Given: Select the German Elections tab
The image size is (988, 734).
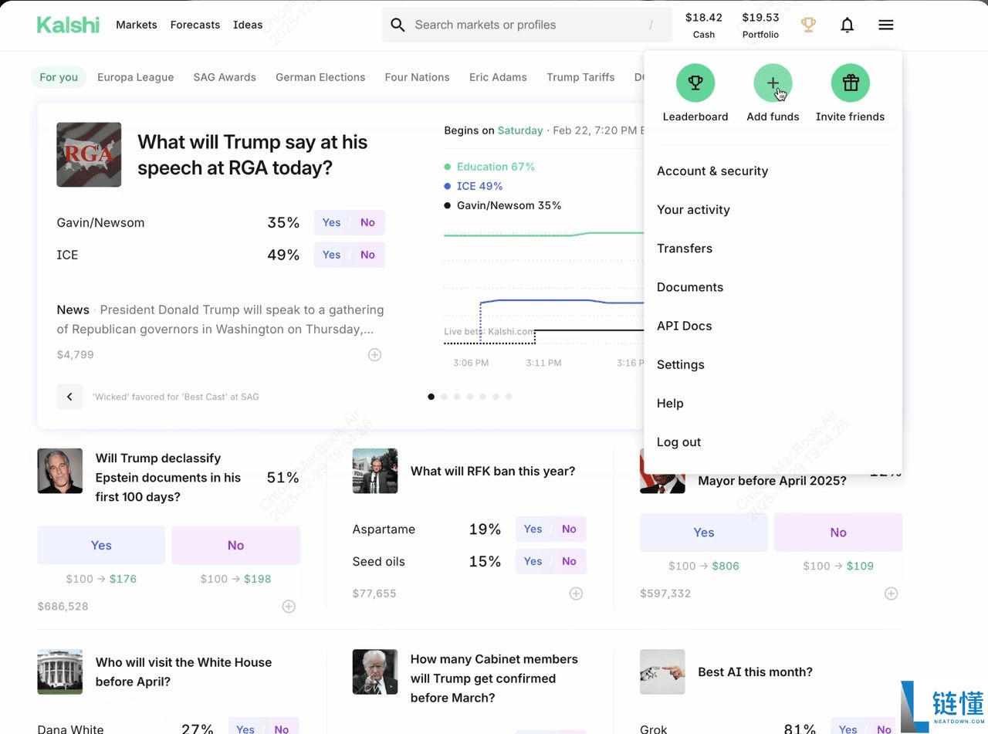Looking at the screenshot, I should pos(320,77).
